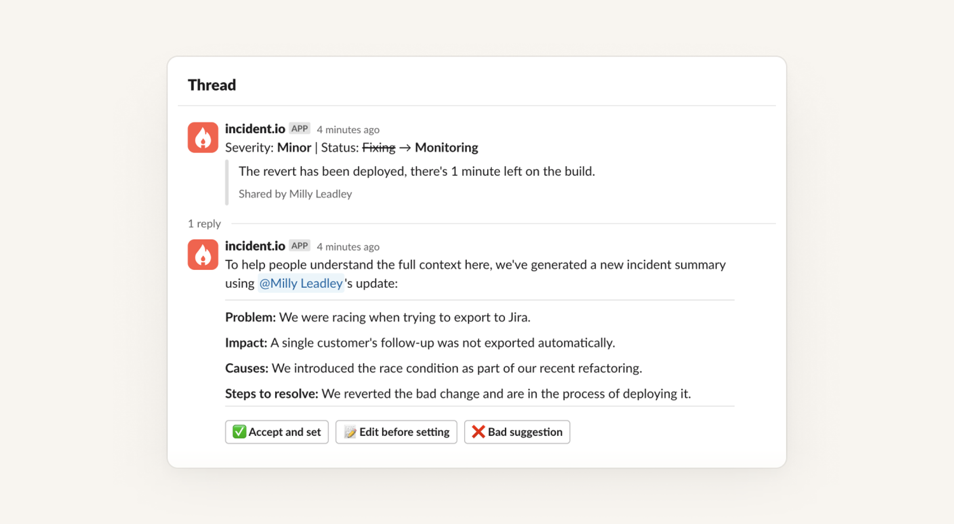Open incident.io app name on the status update message
The height and width of the screenshot is (524, 954).
click(x=255, y=129)
